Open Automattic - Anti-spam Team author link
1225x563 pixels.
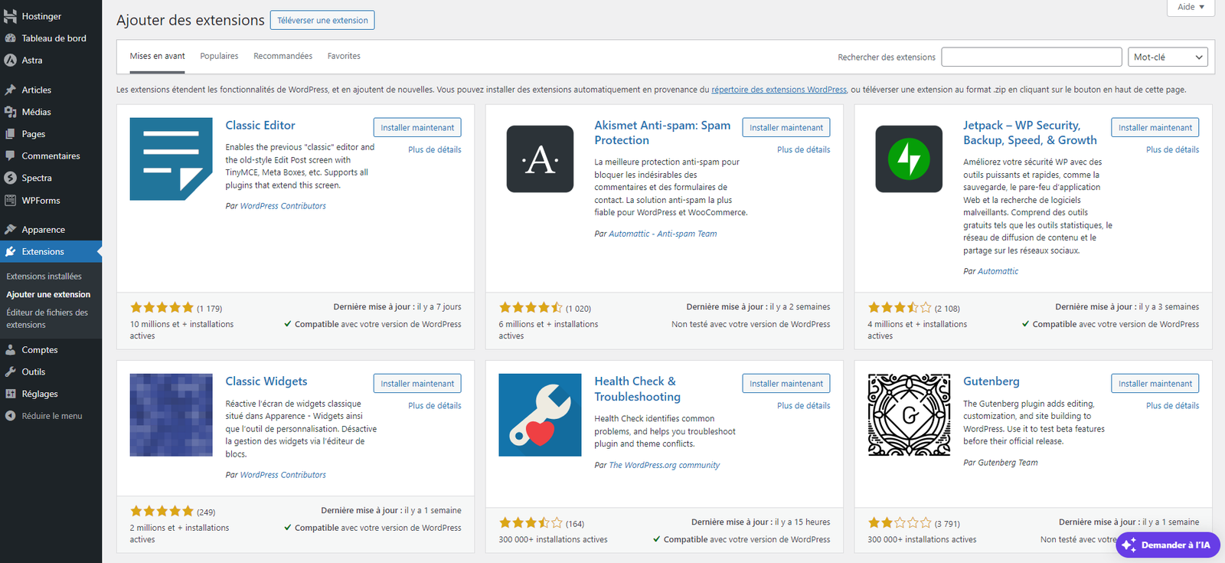662,234
